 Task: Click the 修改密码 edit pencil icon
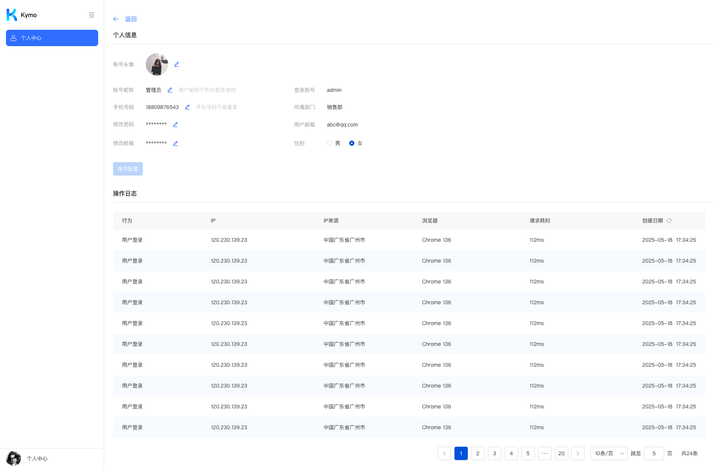176,125
